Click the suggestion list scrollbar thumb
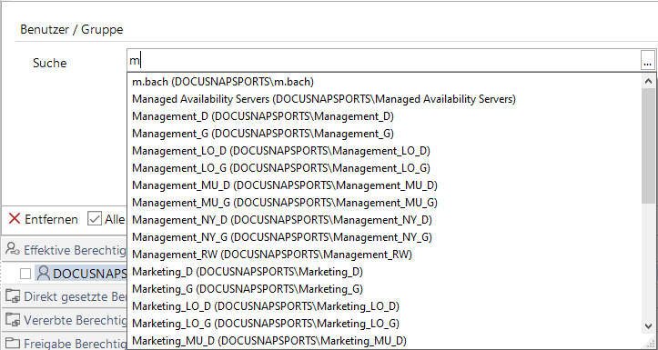The width and height of the screenshot is (658, 350). coord(648,145)
